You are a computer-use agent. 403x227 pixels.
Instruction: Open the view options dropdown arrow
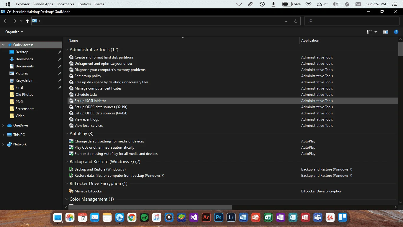coord(376,32)
